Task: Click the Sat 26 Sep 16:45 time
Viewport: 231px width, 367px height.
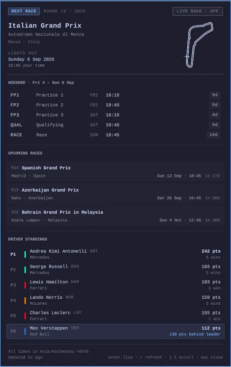Action: click(x=179, y=198)
